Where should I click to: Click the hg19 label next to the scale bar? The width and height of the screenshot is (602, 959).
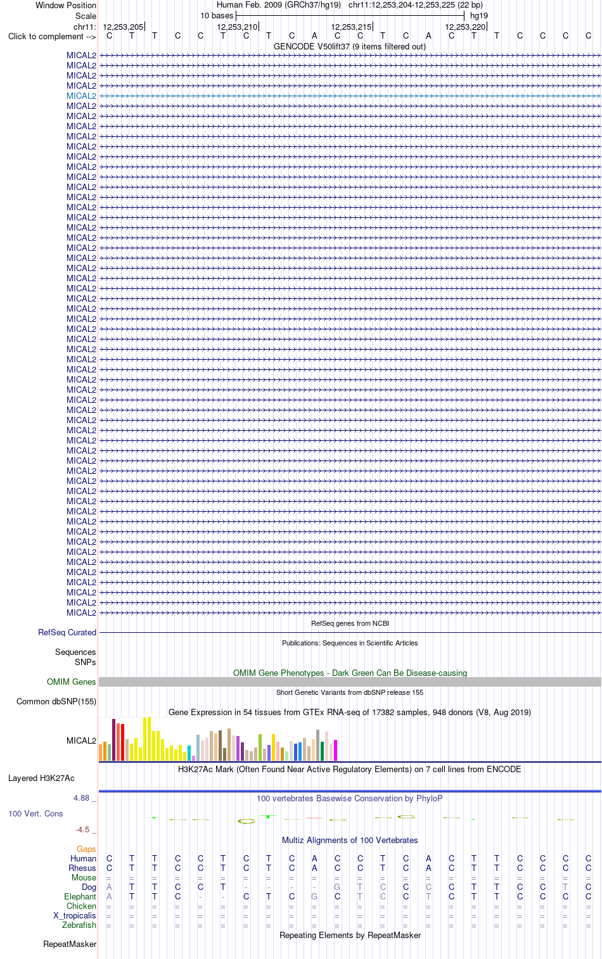click(479, 15)
